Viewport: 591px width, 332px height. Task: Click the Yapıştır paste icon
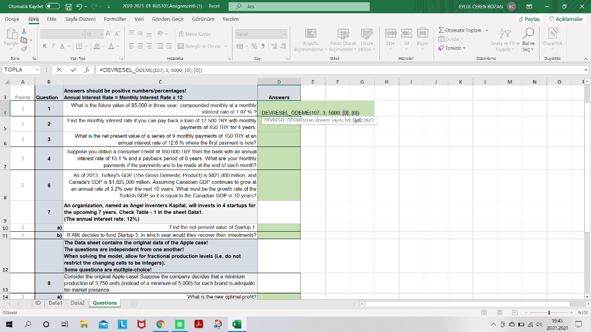pos(12,34)
